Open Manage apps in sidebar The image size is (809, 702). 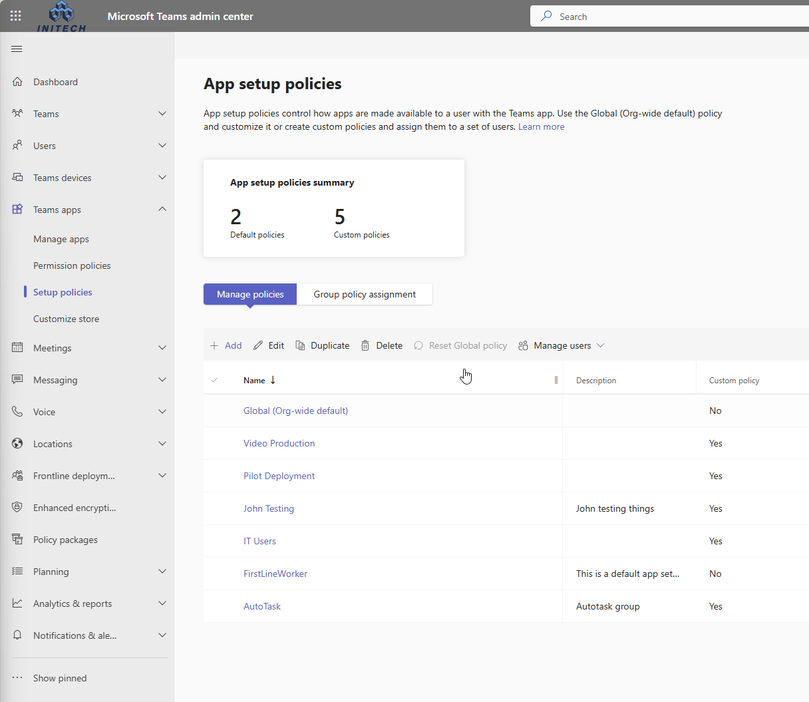coord(61,239)
